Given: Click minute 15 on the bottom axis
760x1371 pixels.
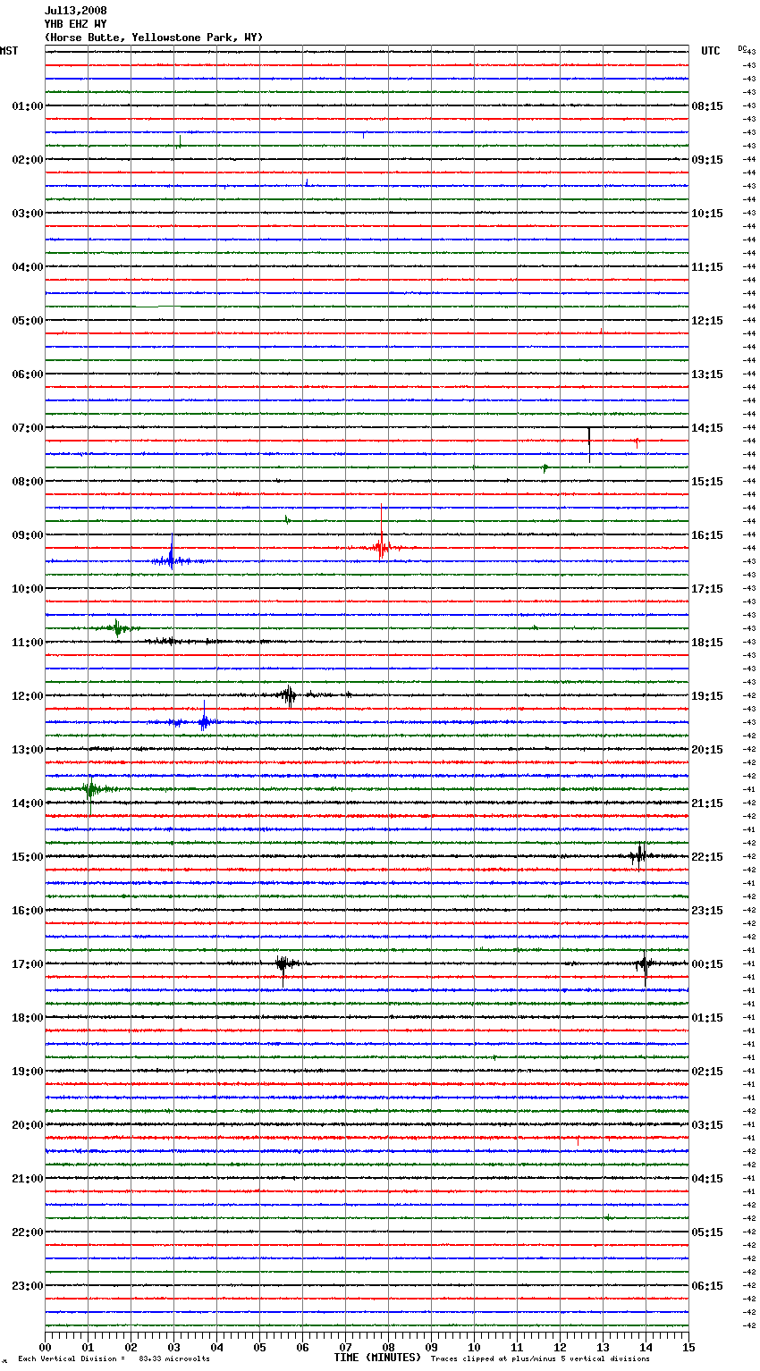Looking at the screenshot, I should click(688, 1347).
